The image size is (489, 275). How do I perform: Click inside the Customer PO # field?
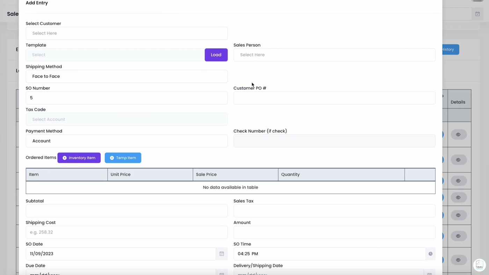(x=334, y=98)
